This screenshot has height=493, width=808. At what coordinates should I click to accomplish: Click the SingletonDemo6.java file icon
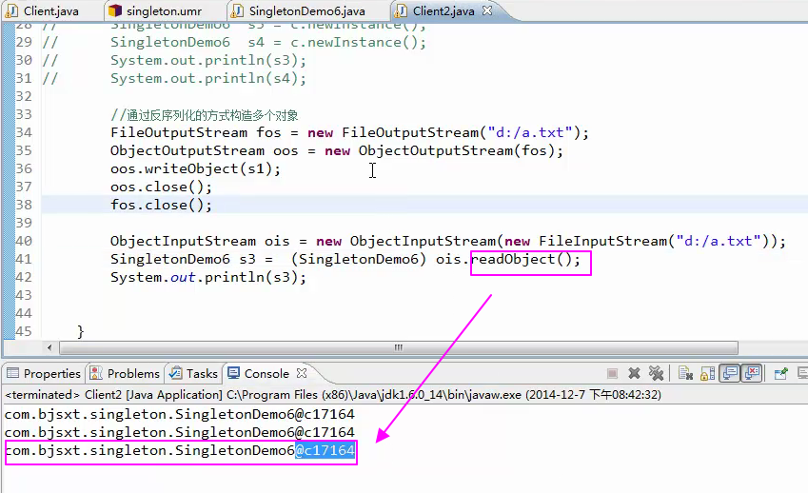[x=237, y=10]
